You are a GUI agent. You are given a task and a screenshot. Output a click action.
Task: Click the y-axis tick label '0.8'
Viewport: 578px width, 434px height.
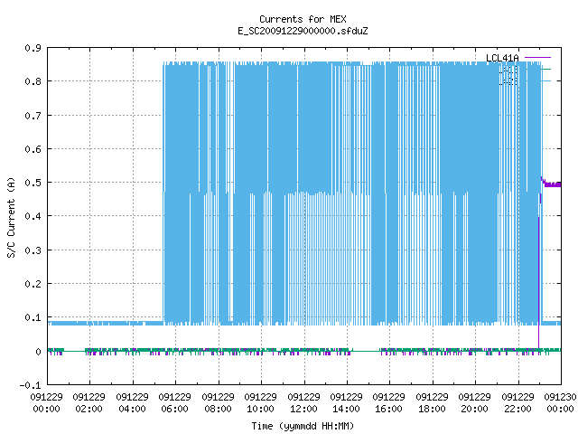(x=33, y=81)
